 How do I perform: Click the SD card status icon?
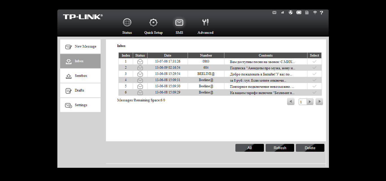(x=307, y=13)
